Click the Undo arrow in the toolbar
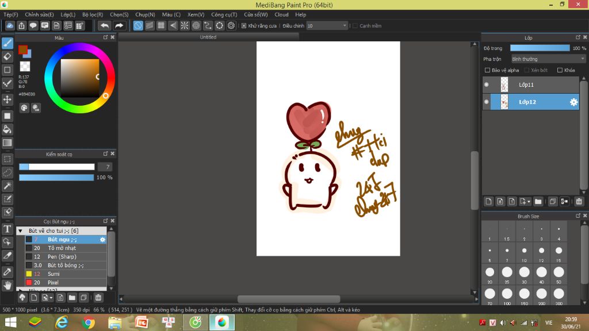The image size is (589, 331). [105, 25]
